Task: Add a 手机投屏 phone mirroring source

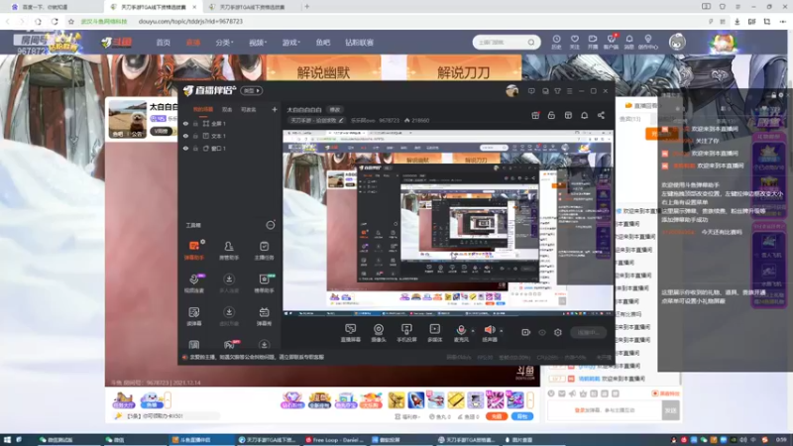Action: click(x=406, y=333)
